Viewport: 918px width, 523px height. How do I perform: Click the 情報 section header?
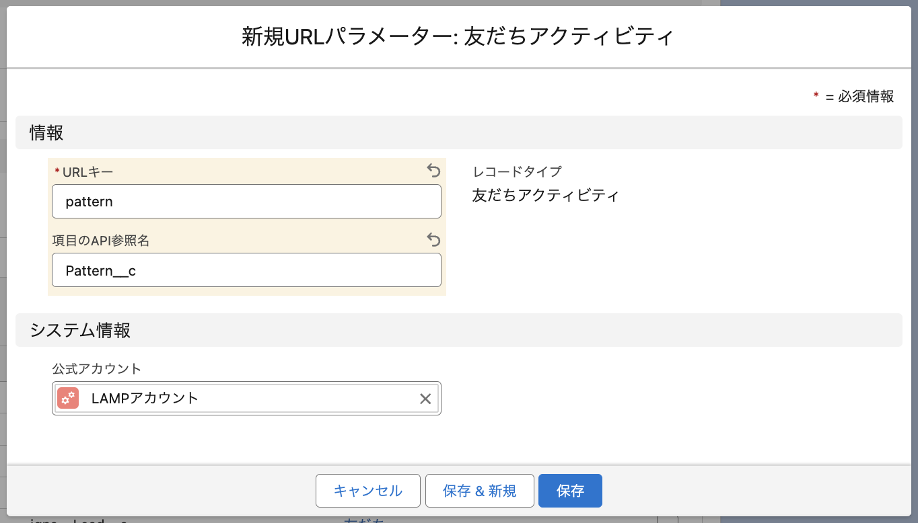coord(46,132)
